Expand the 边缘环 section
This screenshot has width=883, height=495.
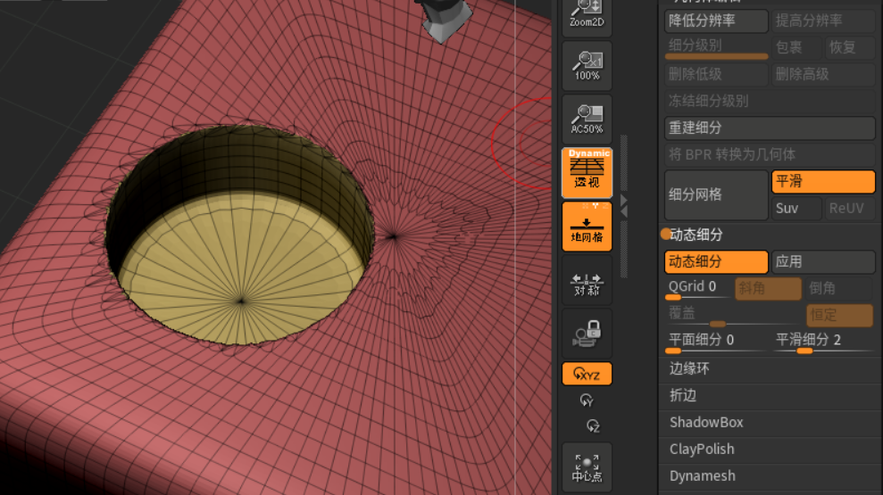(689, 369)
